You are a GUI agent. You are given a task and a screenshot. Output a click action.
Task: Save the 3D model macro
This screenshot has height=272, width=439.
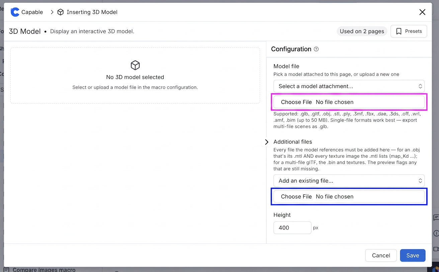pos(413,255)
